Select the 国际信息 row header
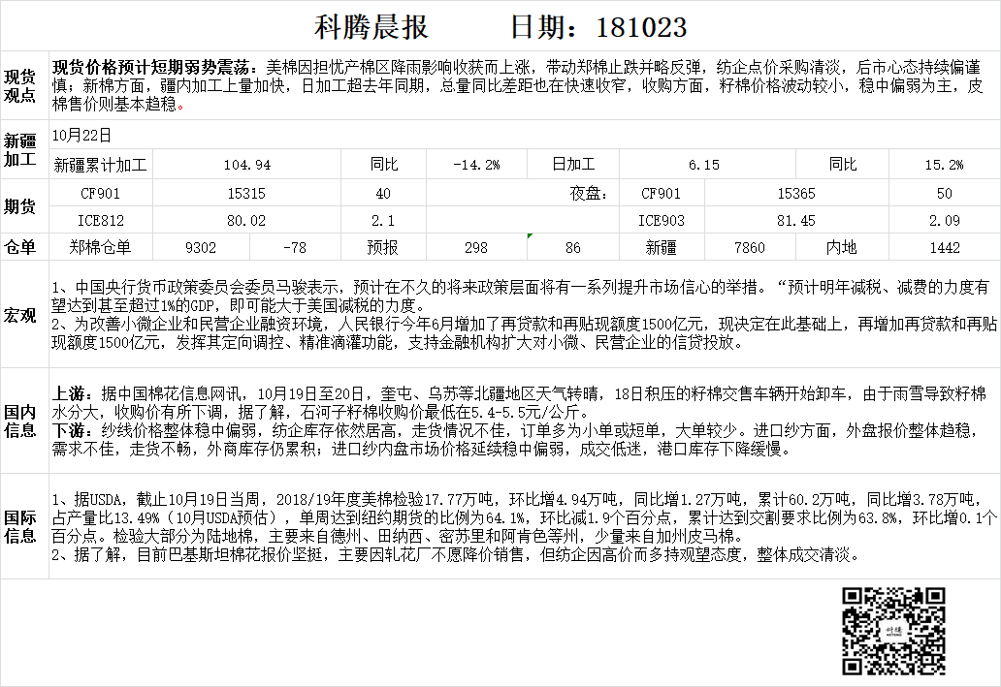 click(x=21, y=526)
